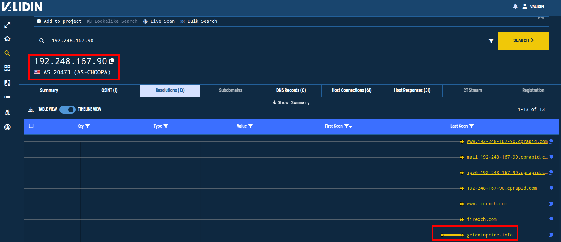
Task: Click the search input containing 192.248.167.90
Action: pyautogui.click(x=258, y=41)
